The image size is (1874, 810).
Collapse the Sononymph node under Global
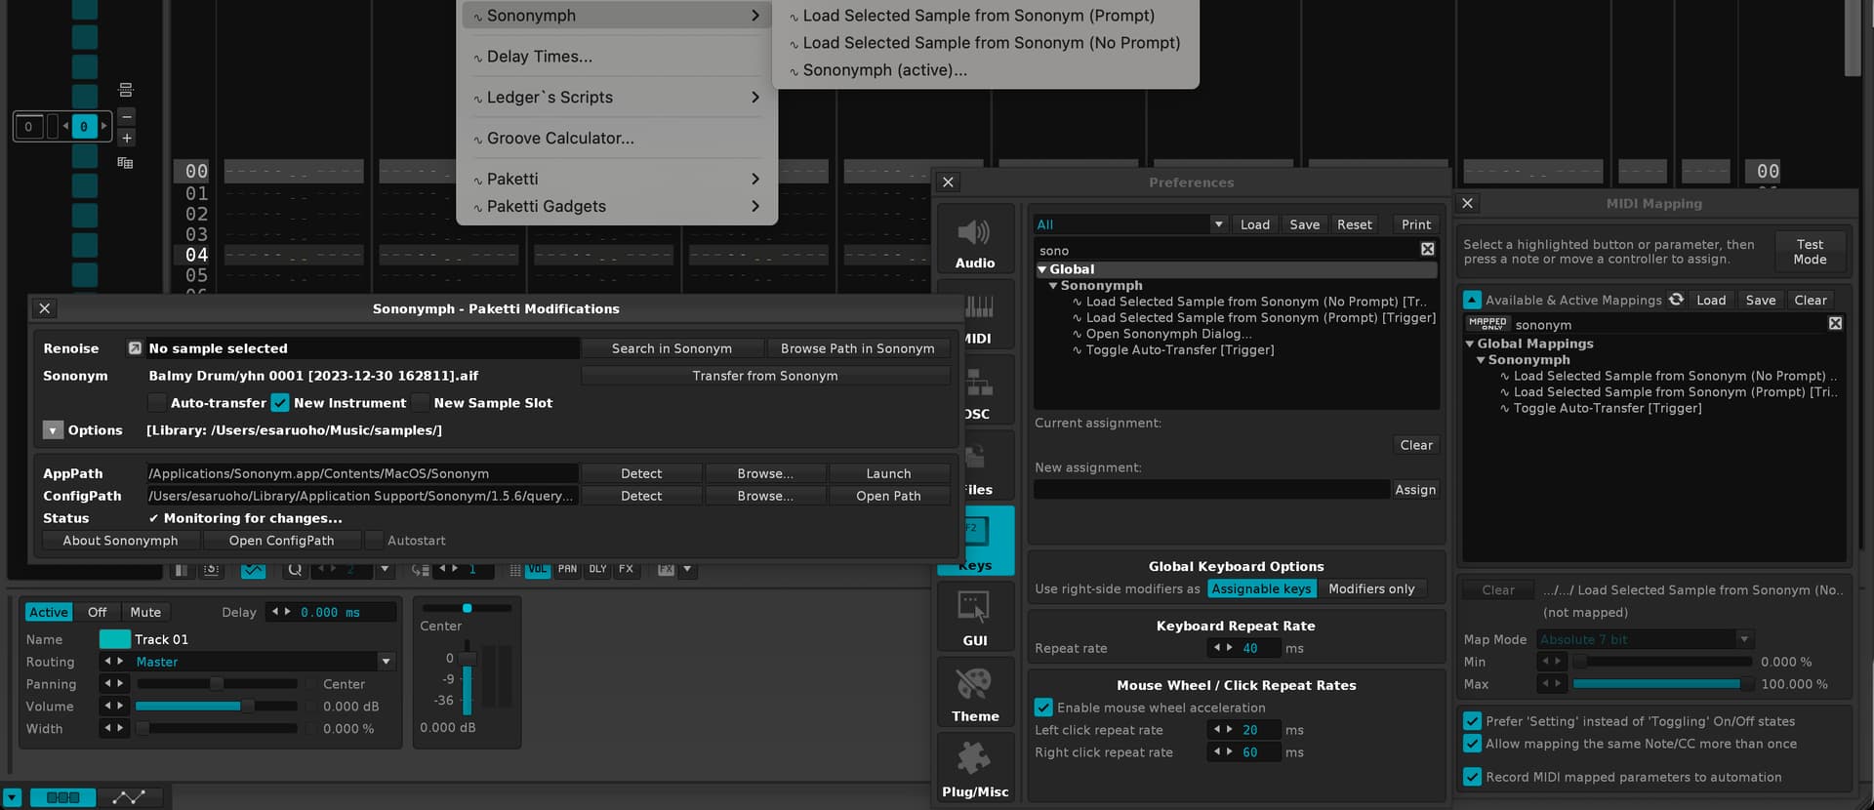[1053, 286]
